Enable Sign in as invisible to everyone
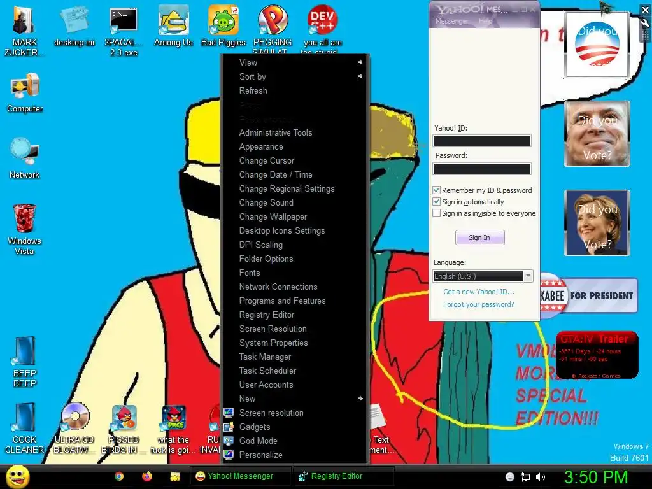Image resolution: width=652 pixels, height=489 pixels. pos(437,213)
